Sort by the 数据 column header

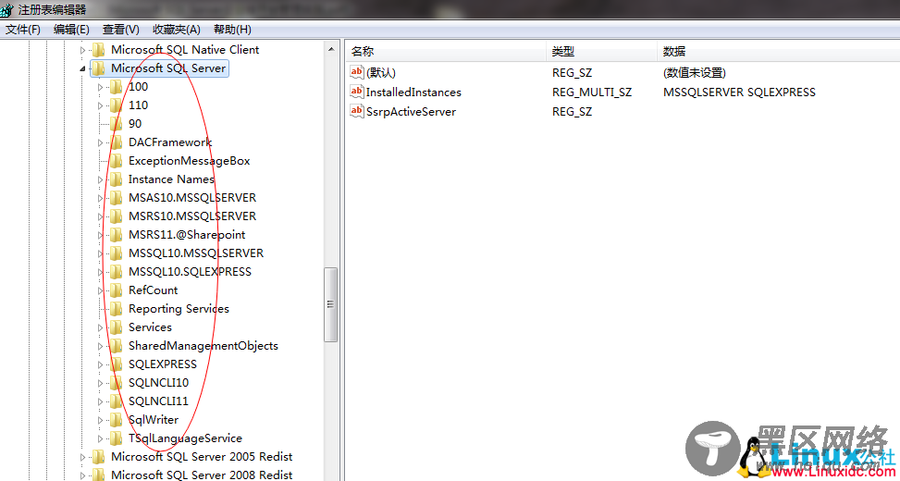(x=778, y=51)
